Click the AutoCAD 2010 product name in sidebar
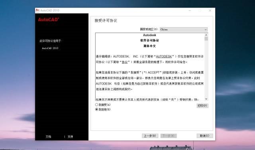The width and height of the screenshot is (255, 150). pos(50,48)
